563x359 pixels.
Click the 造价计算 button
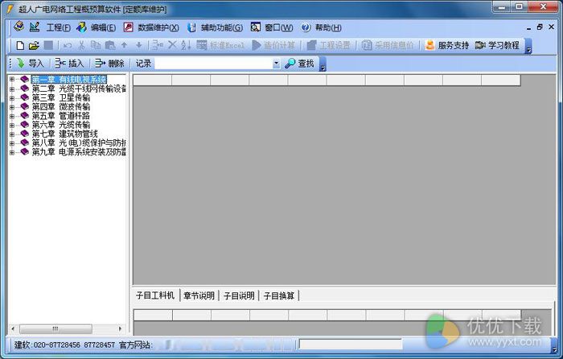273,45
